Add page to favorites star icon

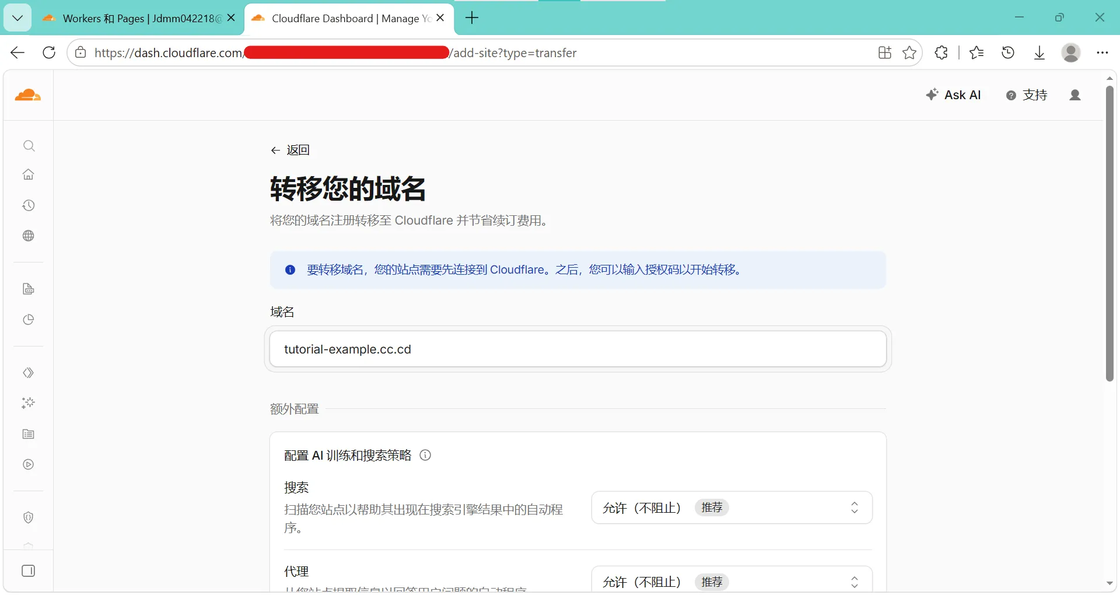pos(909,52)
